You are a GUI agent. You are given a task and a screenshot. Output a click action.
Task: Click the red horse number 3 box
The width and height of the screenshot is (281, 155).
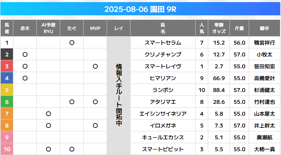coord(7,66)
